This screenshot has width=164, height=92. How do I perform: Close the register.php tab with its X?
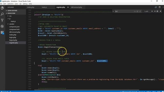coord(68,7)
